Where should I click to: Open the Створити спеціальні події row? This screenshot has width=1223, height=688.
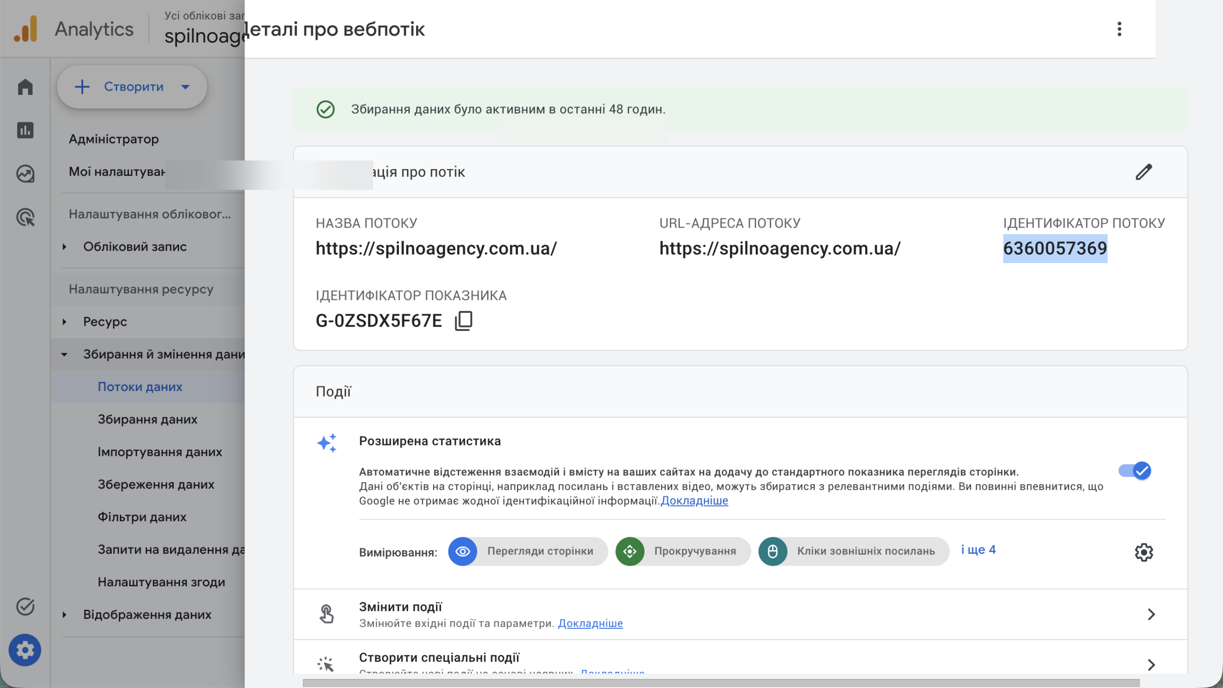pos(740,657)
